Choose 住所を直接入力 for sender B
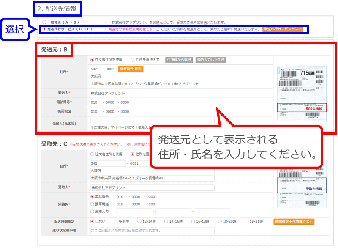The height and width of the screenshot is (248, 338). pyautogui.click(x=133, y=60)
